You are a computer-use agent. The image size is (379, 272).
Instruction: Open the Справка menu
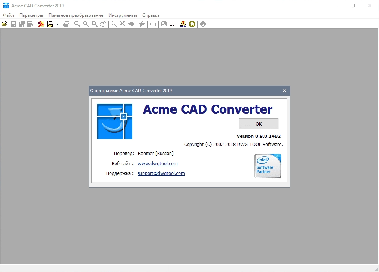151,15
